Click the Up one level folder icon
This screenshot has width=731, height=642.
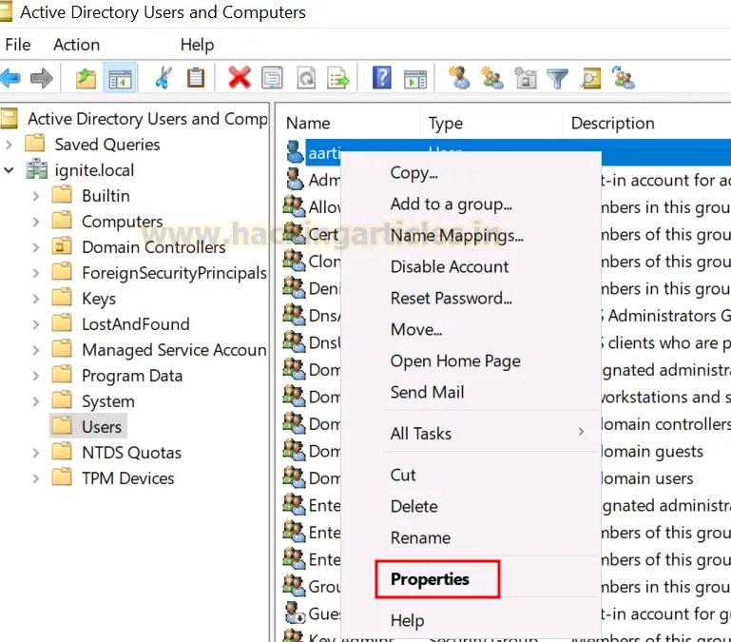(x=87, y=78)
